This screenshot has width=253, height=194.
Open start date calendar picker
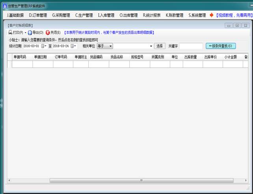(43, 46)
